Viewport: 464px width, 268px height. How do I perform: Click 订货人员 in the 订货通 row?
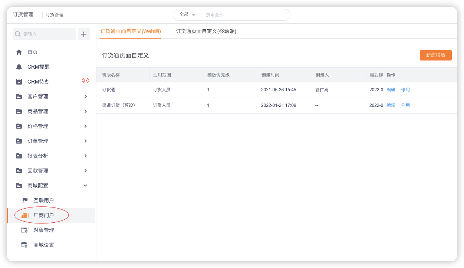[x=162, y=90]
